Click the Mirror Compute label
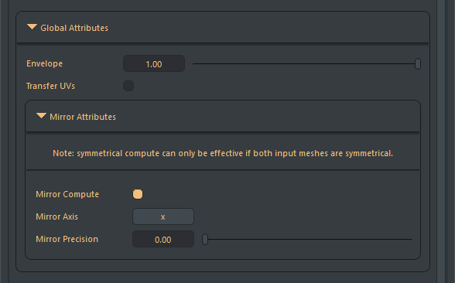Screen dimensions: 455x283 (x=67, y=194)
